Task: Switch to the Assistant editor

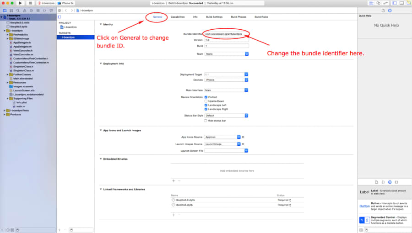Action: pyautogui.click(x=379, y=3)
